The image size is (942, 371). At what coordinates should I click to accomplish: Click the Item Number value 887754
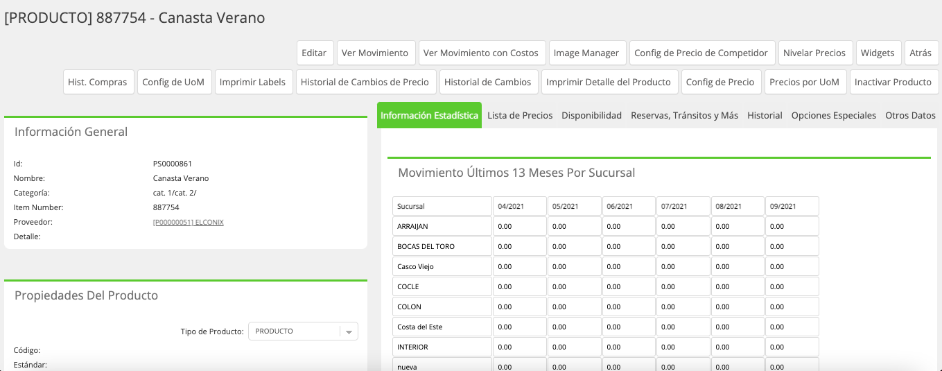pos(166,207)
